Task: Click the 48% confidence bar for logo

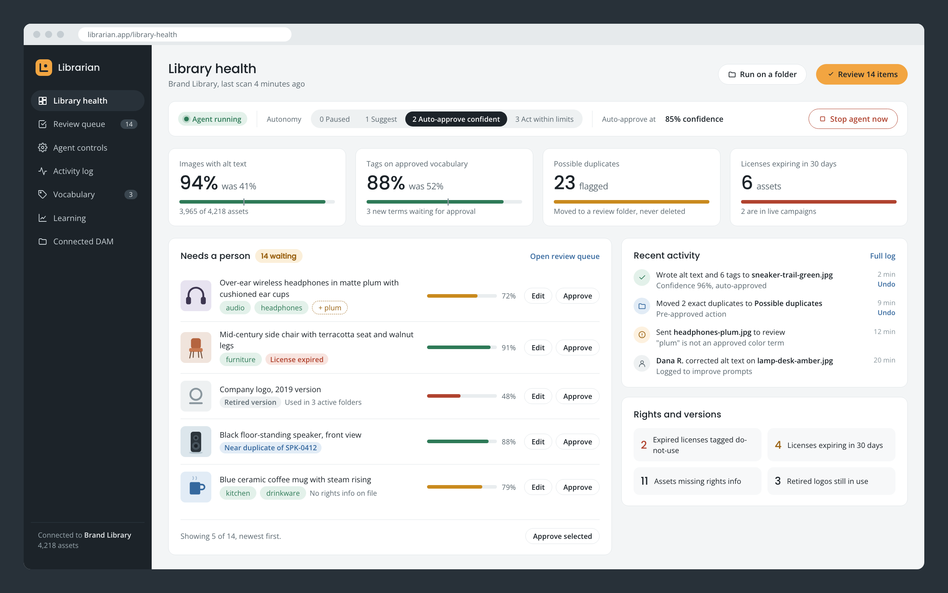Action: pos(462,396)
